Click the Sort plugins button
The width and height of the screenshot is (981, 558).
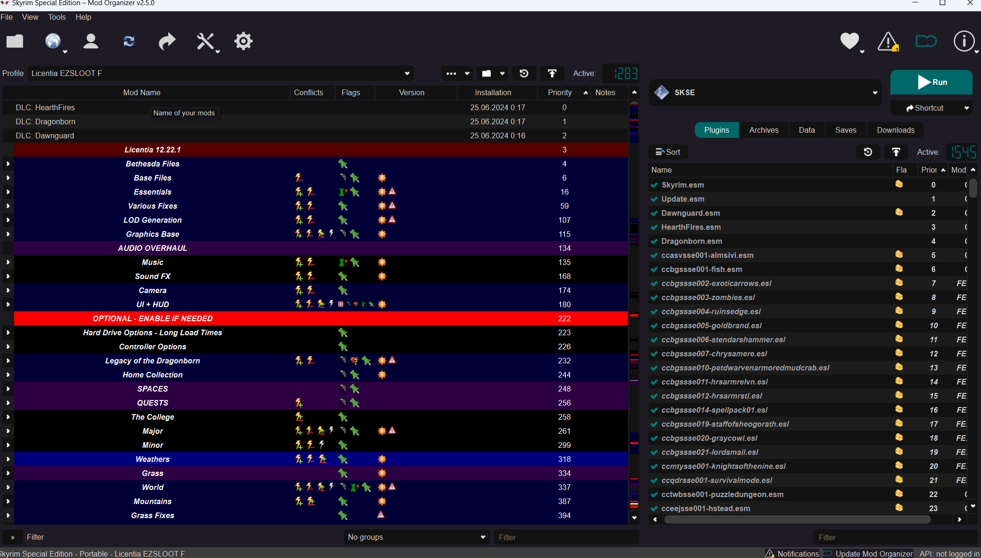pos(668,152)
